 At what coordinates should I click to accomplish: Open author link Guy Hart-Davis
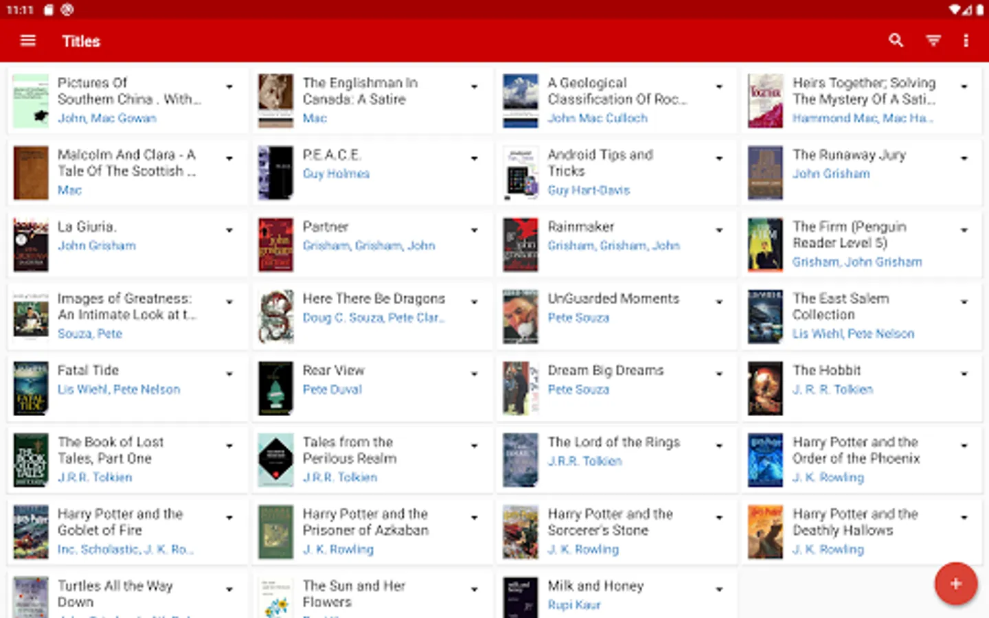(x=589, y=190)
